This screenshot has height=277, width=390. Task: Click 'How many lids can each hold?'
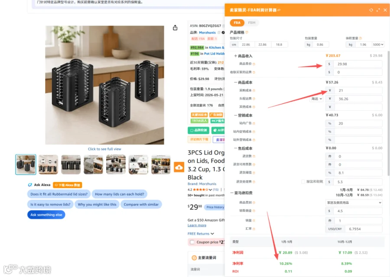(x=120, y=194)
